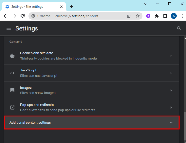
Task: Open Images site settings
Action: tap(92, 90)
